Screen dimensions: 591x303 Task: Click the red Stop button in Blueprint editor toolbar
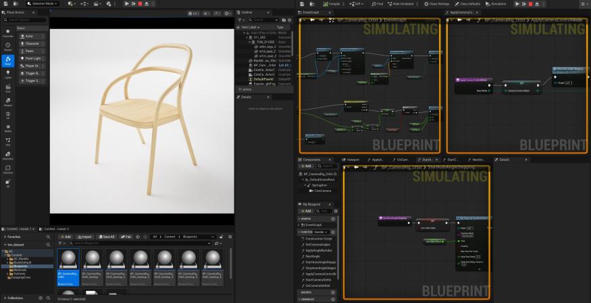530,4
